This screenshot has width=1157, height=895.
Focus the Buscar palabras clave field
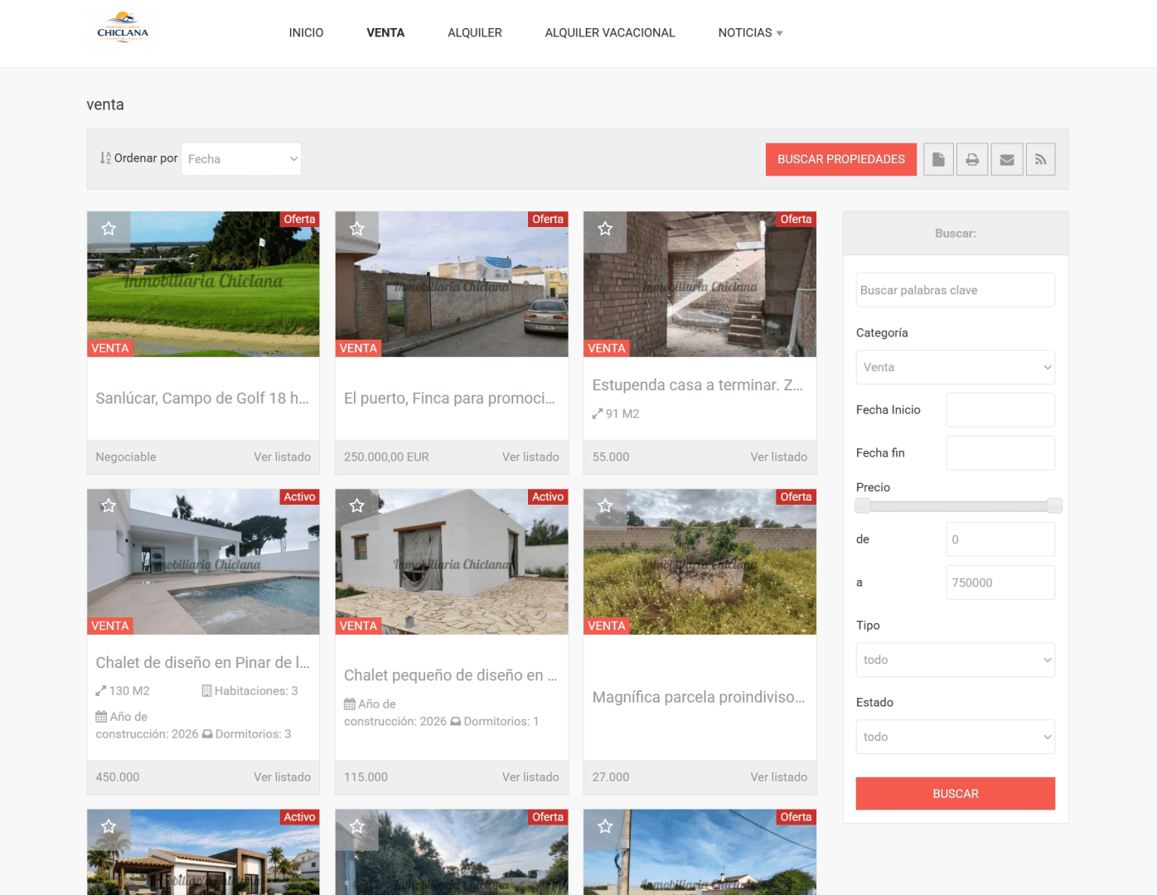coord(956,290)
